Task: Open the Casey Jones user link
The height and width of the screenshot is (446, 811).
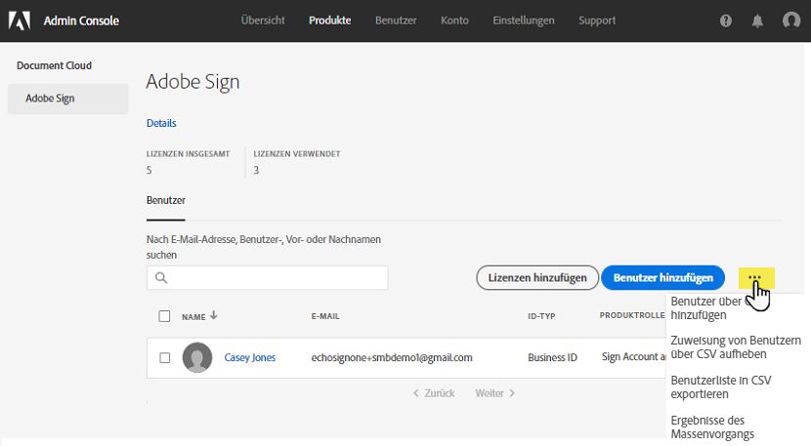Action: [250, 357]
